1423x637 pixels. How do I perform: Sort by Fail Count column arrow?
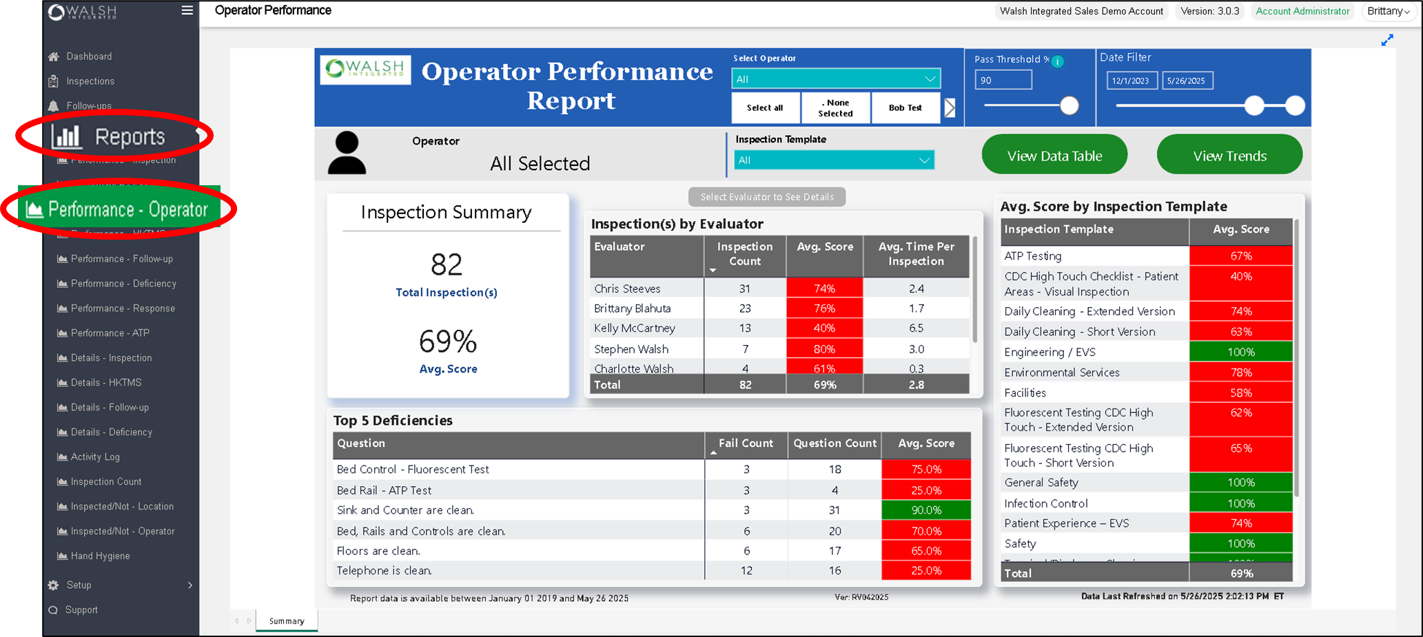pyautogui.click(x=713, y=453)
